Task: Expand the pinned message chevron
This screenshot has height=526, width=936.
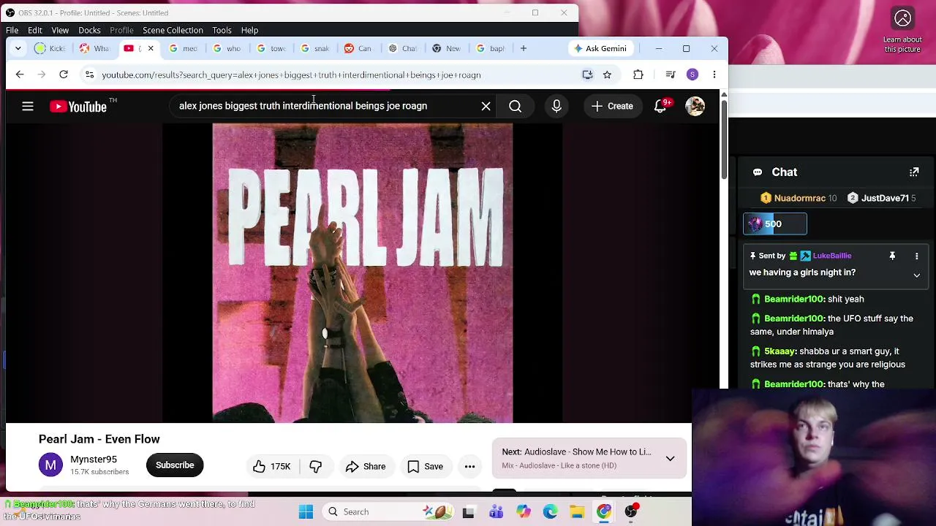Action: [916, 275]
